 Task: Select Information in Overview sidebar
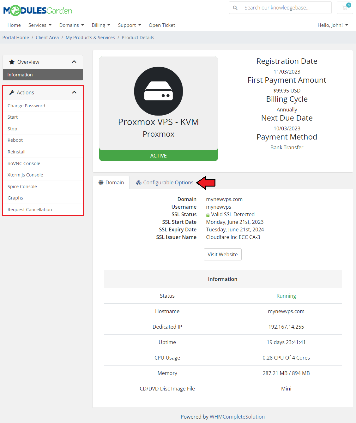coord(43,75)
